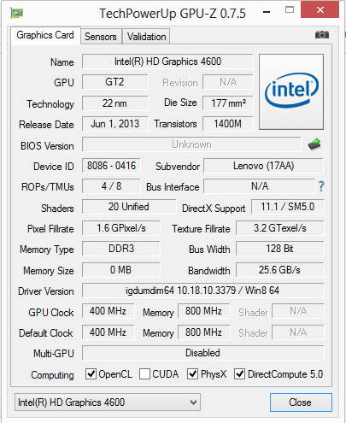Switch to the Validation tab

tap(146, 37)
